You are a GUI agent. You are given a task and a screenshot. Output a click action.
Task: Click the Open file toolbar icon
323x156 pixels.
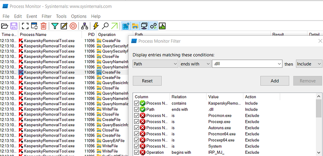pos(5,26)
